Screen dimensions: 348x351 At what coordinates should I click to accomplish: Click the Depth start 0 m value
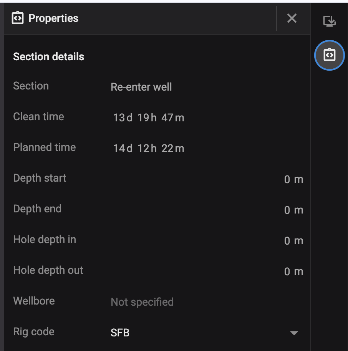(293, 179)
